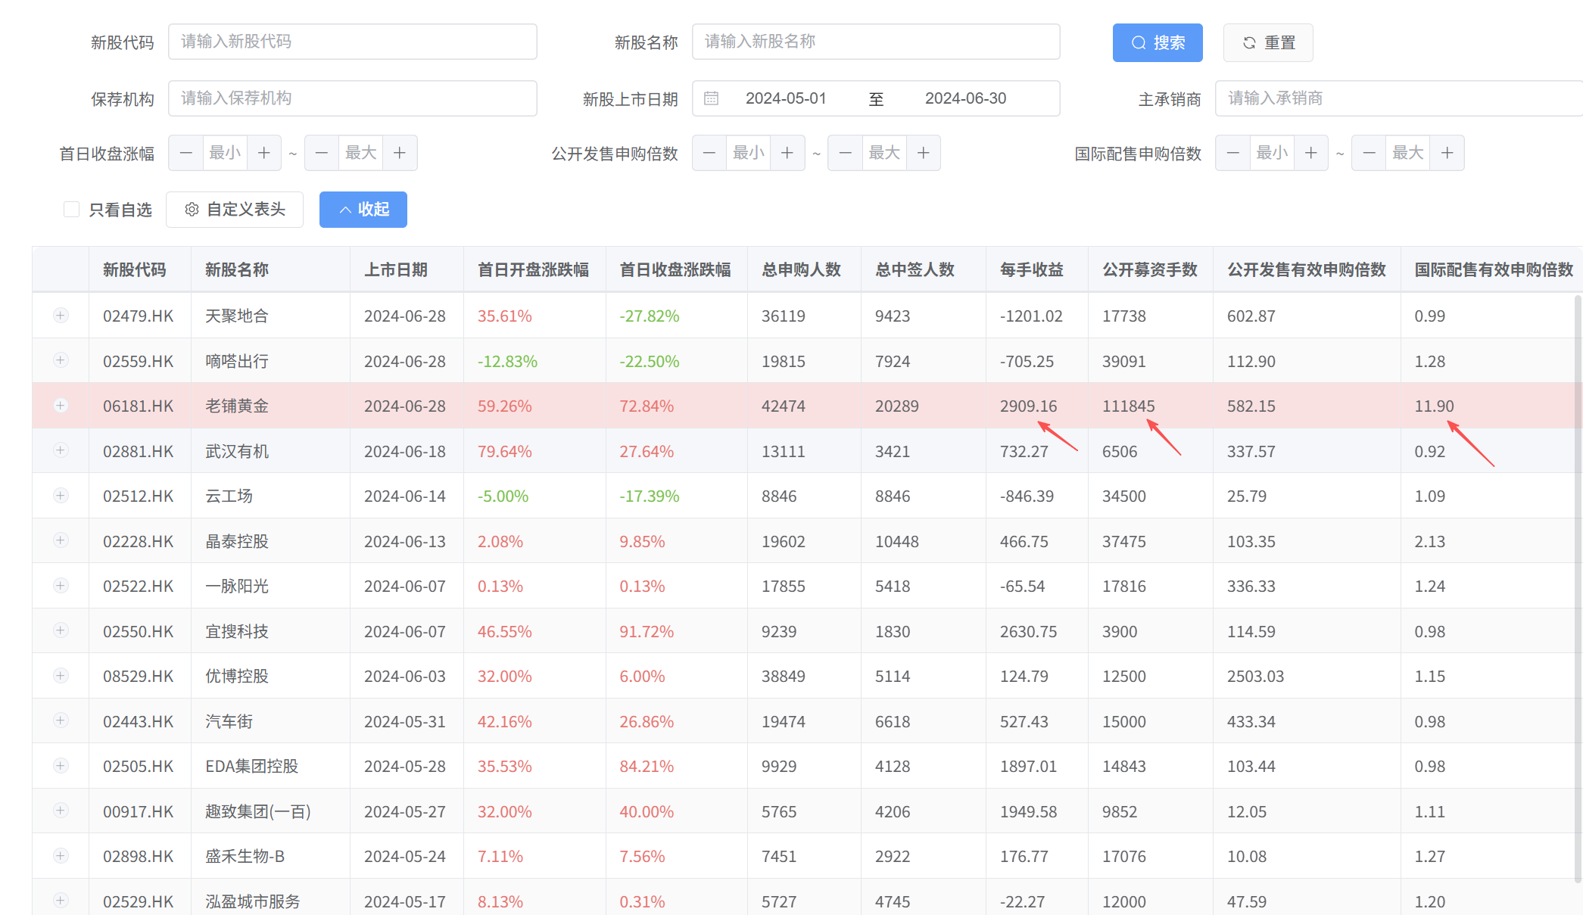Click the table vertical scrollbar
This screenshot has height=915, width=1583.
pos(1578,589)
